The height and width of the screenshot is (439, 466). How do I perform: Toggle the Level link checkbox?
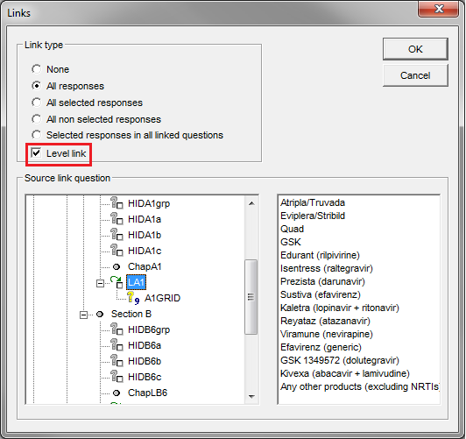[36, 153]
